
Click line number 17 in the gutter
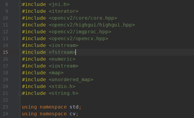coord(5,66)
